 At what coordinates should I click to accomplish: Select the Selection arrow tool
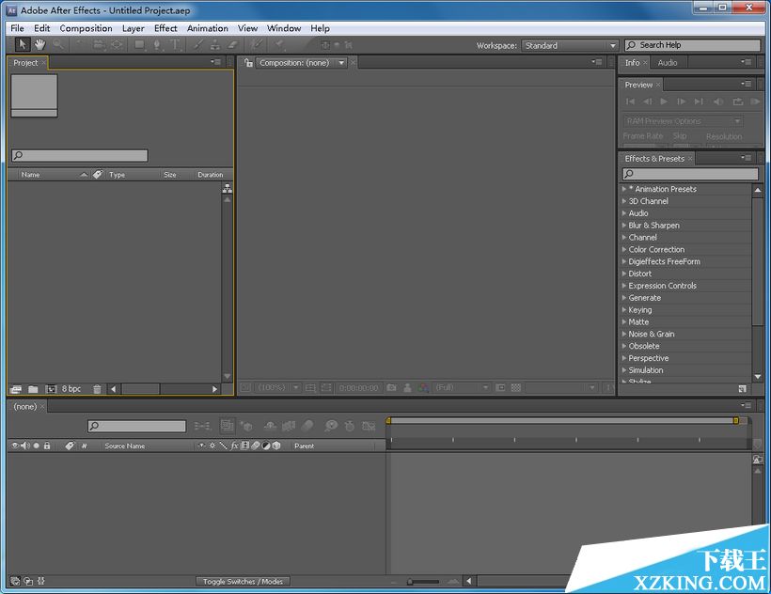point(22,45)
